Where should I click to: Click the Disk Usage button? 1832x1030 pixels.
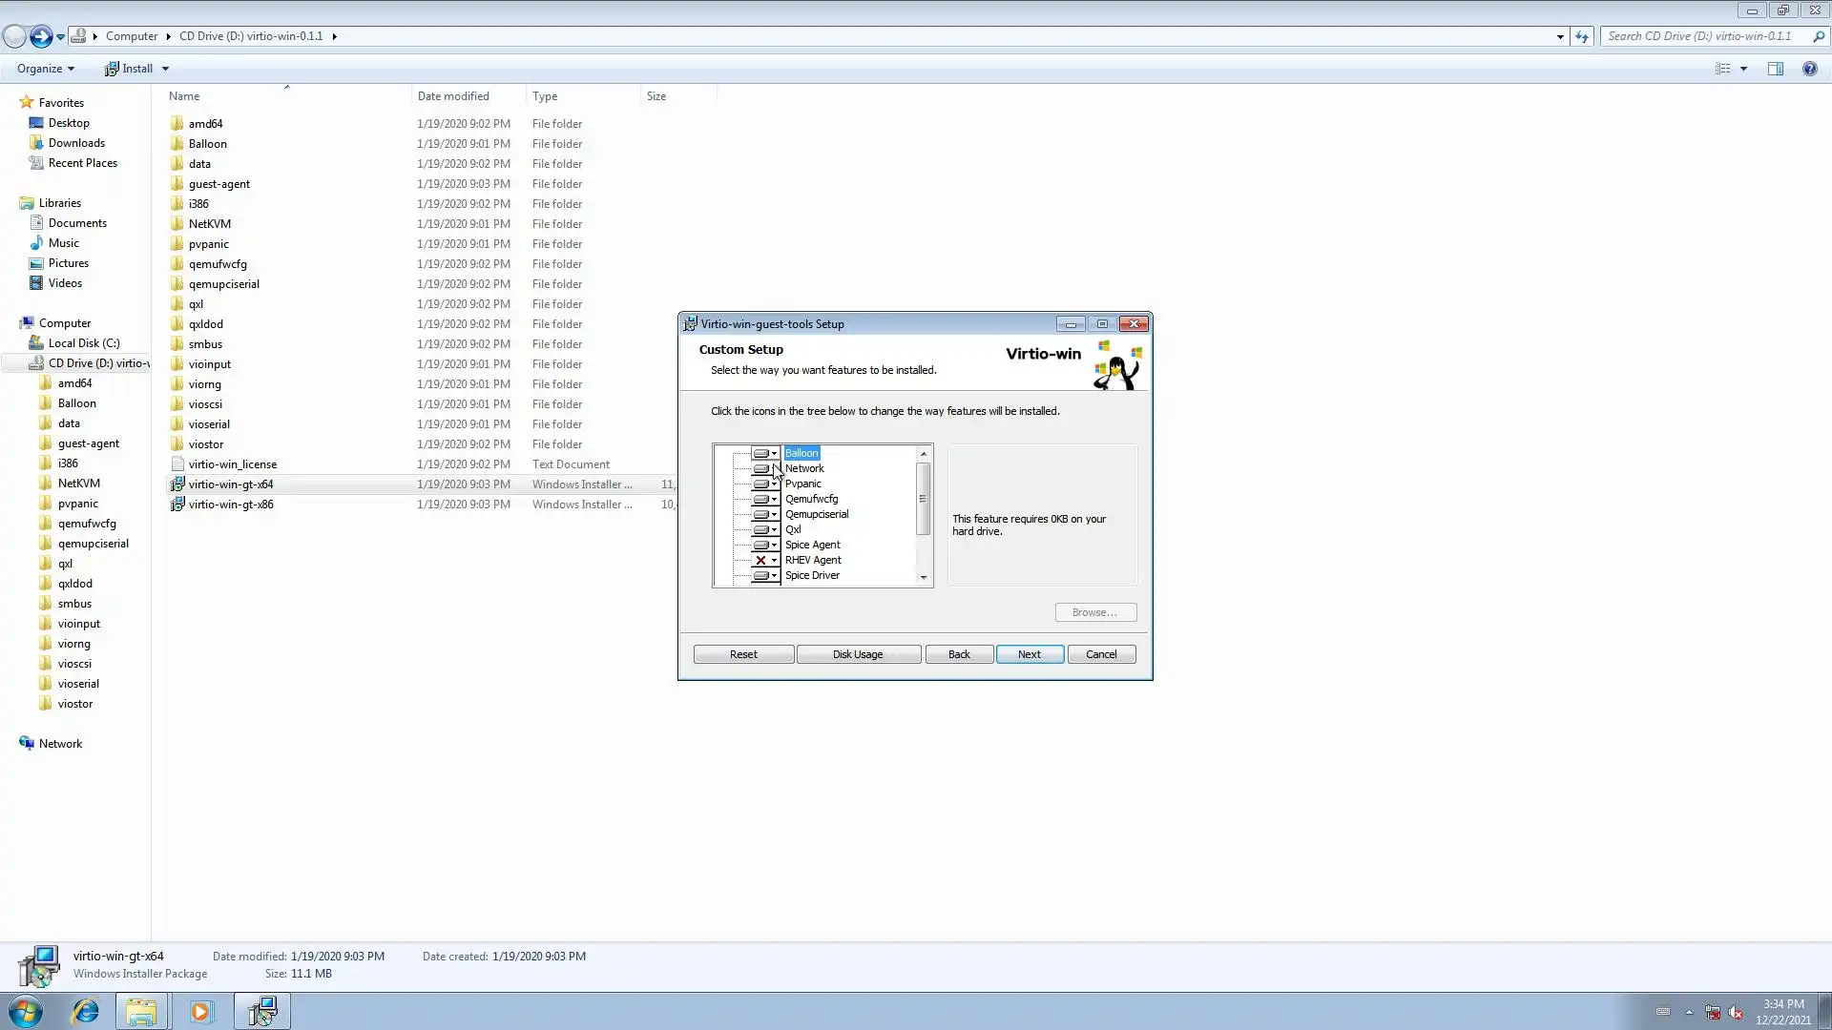(x=858, y=654)
